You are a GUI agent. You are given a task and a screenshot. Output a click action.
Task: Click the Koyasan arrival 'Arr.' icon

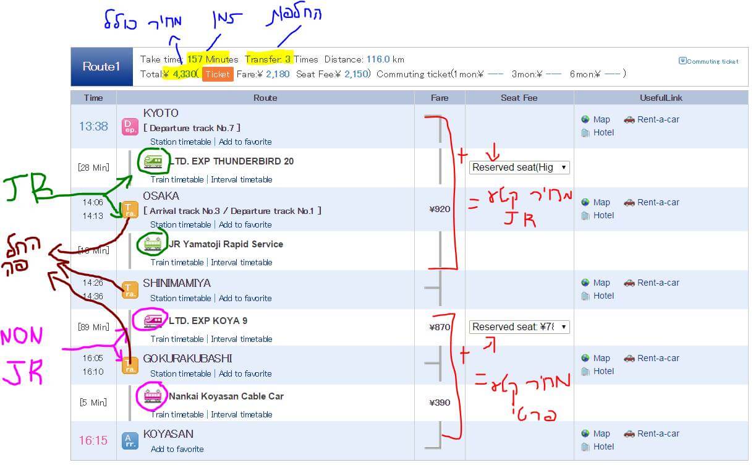130,440
